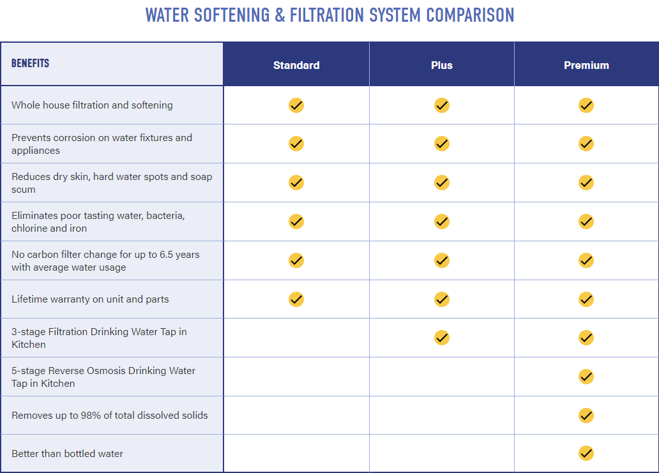Click Plus checkmark for 3-stage filtration tap
659x473 pixels.
tap(442, 337)
